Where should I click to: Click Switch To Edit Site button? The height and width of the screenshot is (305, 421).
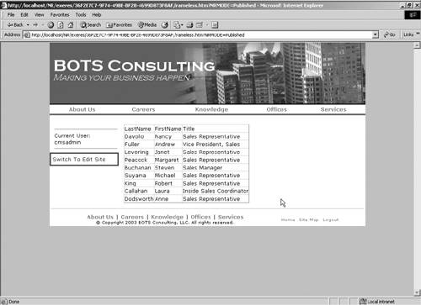tap(84, 159)
